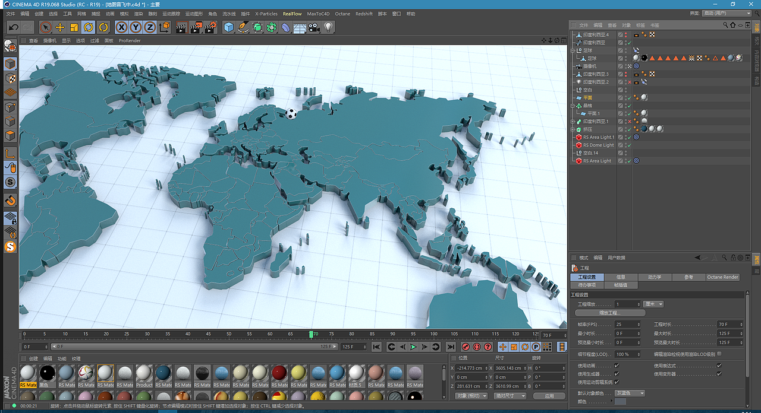
Task: Switch to Model mode in left palette
Action: tap(10, 63)
